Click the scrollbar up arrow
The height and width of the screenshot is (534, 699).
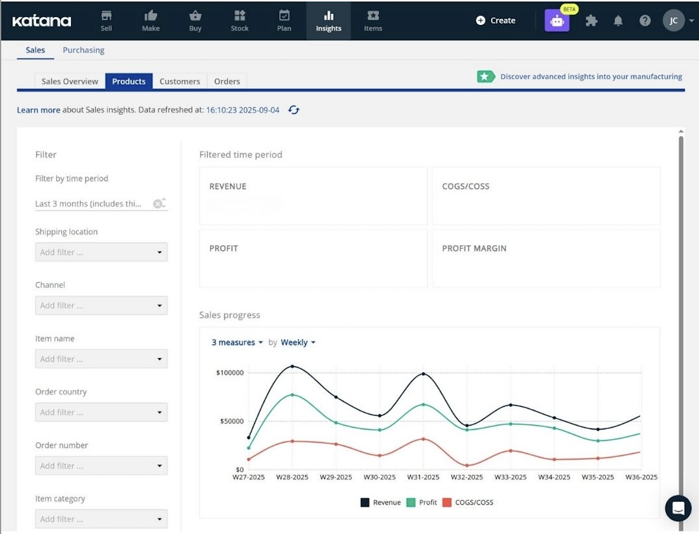click(681, 132)
